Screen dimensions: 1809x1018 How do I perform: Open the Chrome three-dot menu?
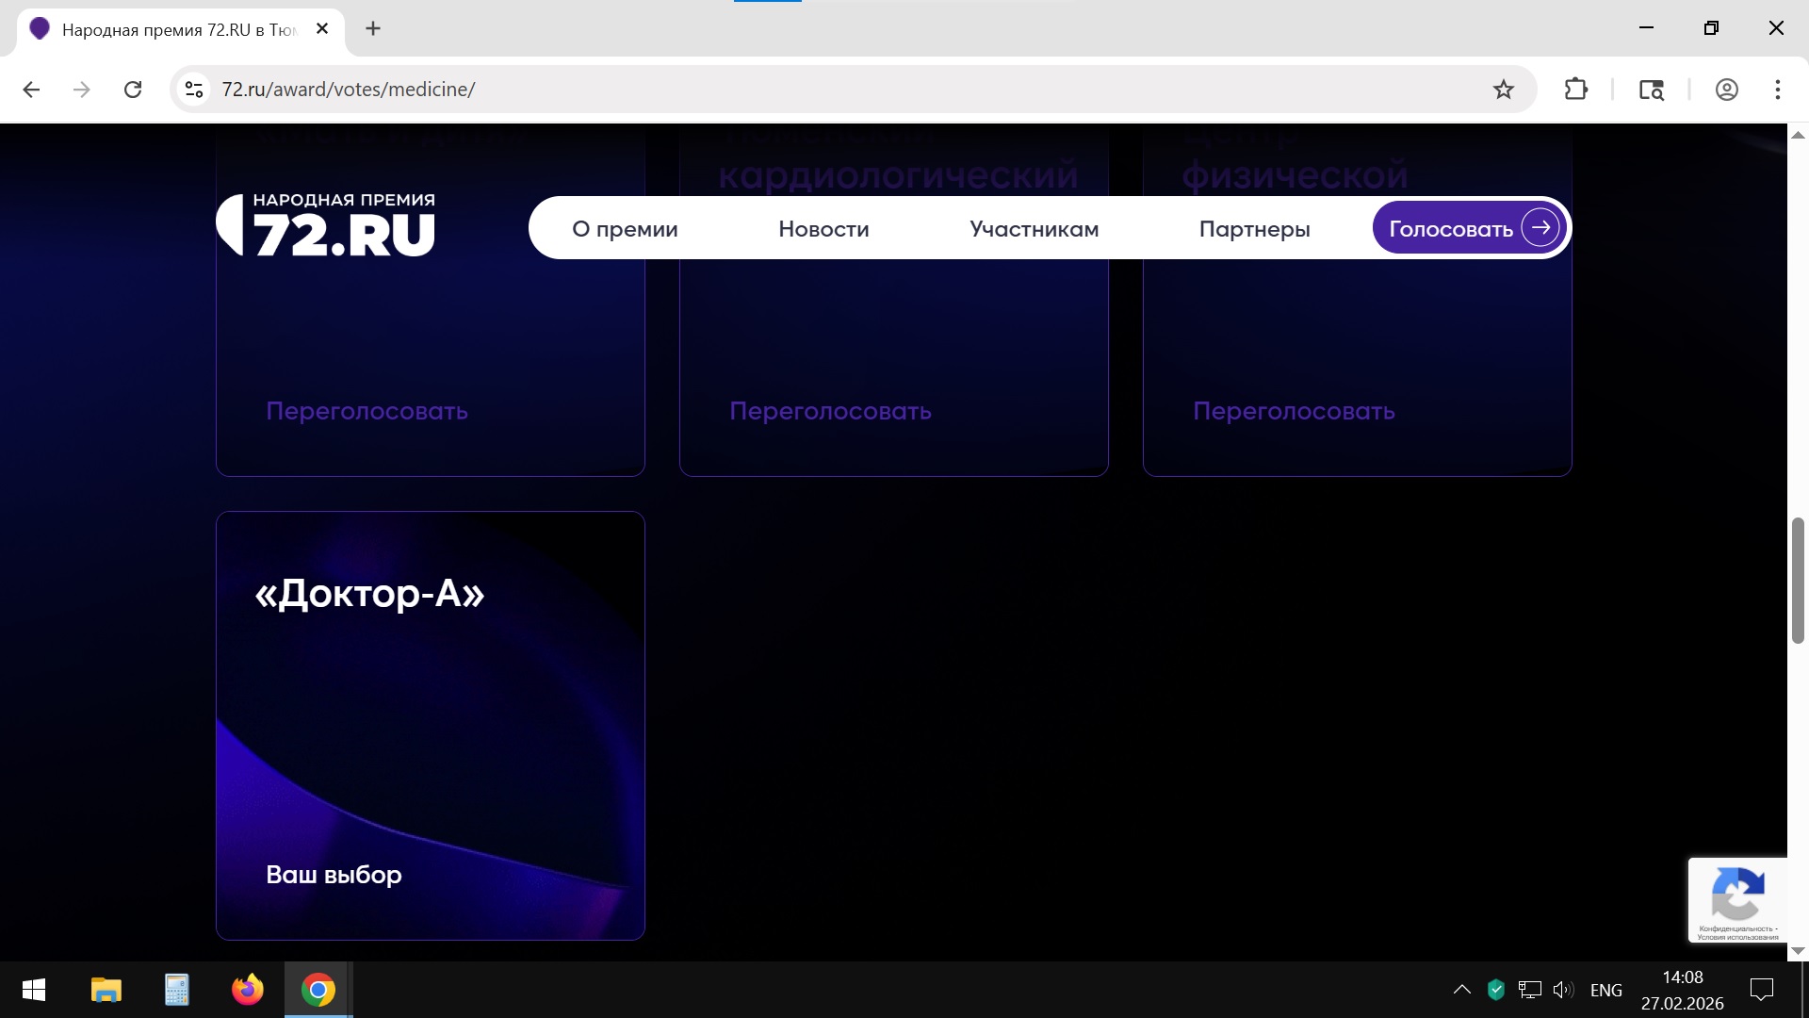point(1777,90)
